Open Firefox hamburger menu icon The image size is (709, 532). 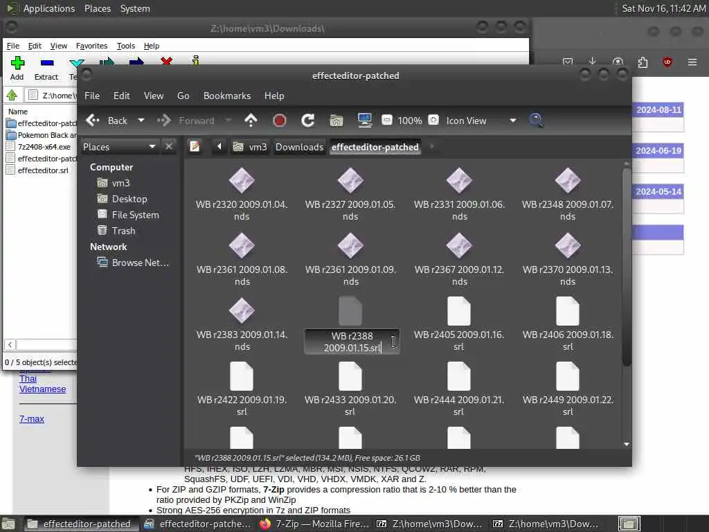pos(692,62)
